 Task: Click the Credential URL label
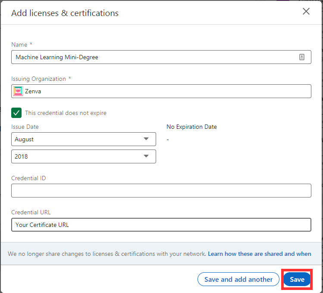pyautogui.click(x=31, y=212)
